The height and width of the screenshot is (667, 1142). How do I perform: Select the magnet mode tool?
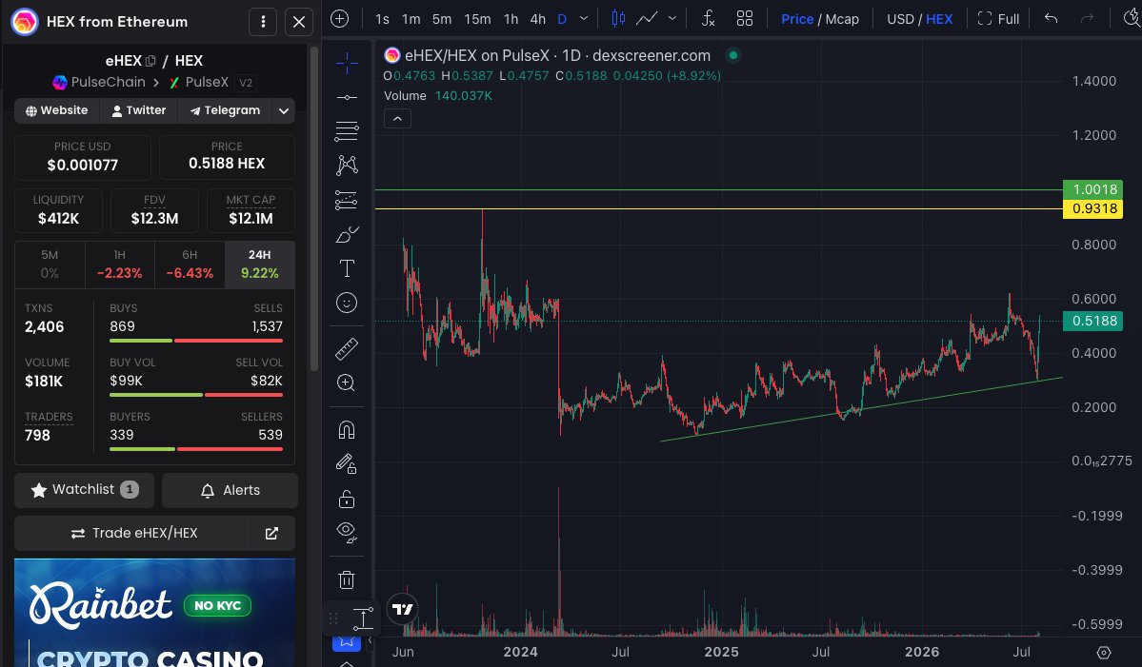pos(347,430)
